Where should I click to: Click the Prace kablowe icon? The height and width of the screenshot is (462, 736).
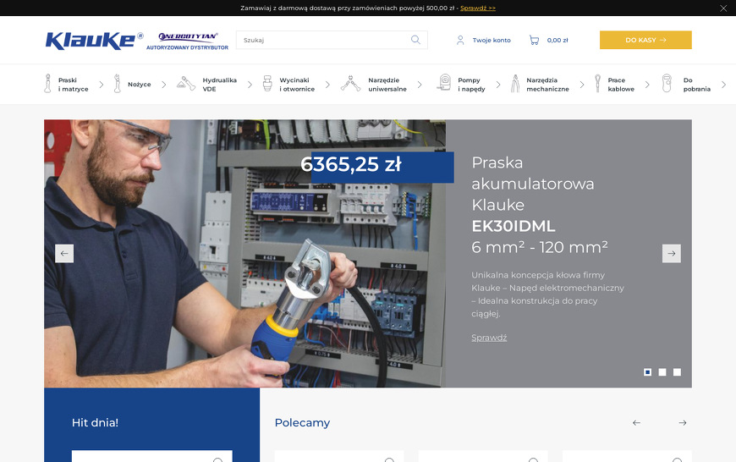597,84
